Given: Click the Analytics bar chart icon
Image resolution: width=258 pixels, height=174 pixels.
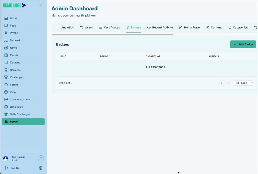Looking at the screenshot, I should tap(58, 27).
